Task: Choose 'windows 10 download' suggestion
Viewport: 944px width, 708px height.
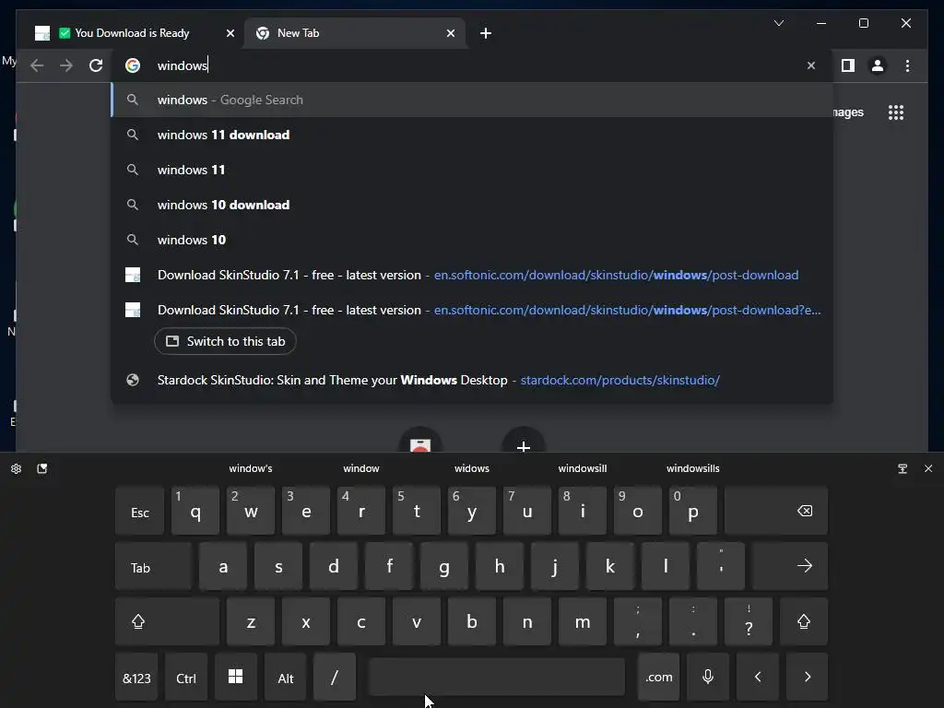Action: [x=472, y=205]
